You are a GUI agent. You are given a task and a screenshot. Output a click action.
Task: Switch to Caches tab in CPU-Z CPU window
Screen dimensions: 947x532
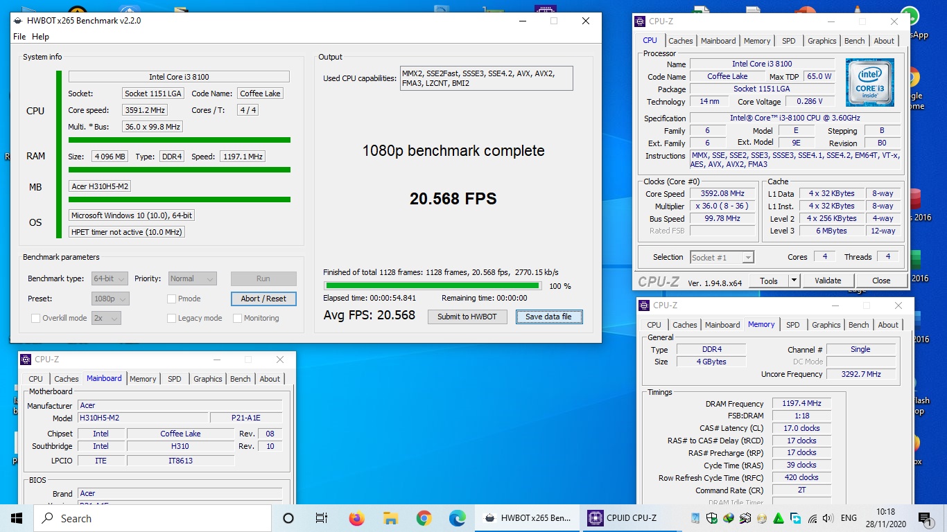[681, 41]
